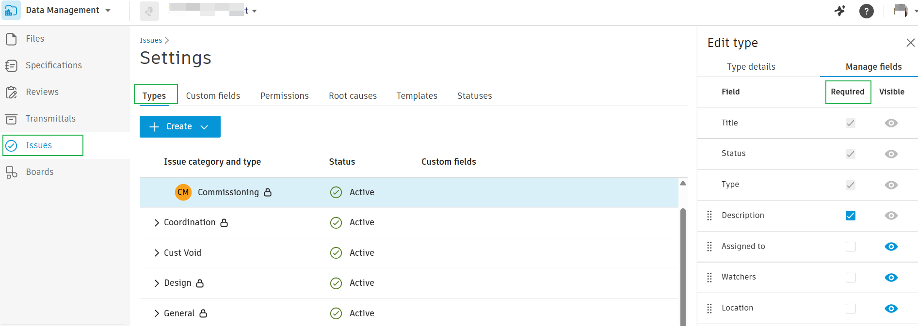Screen dimensions: 918x326
Task: Click the lock icon next to Commissioning
Action: [x=268, y=192]
